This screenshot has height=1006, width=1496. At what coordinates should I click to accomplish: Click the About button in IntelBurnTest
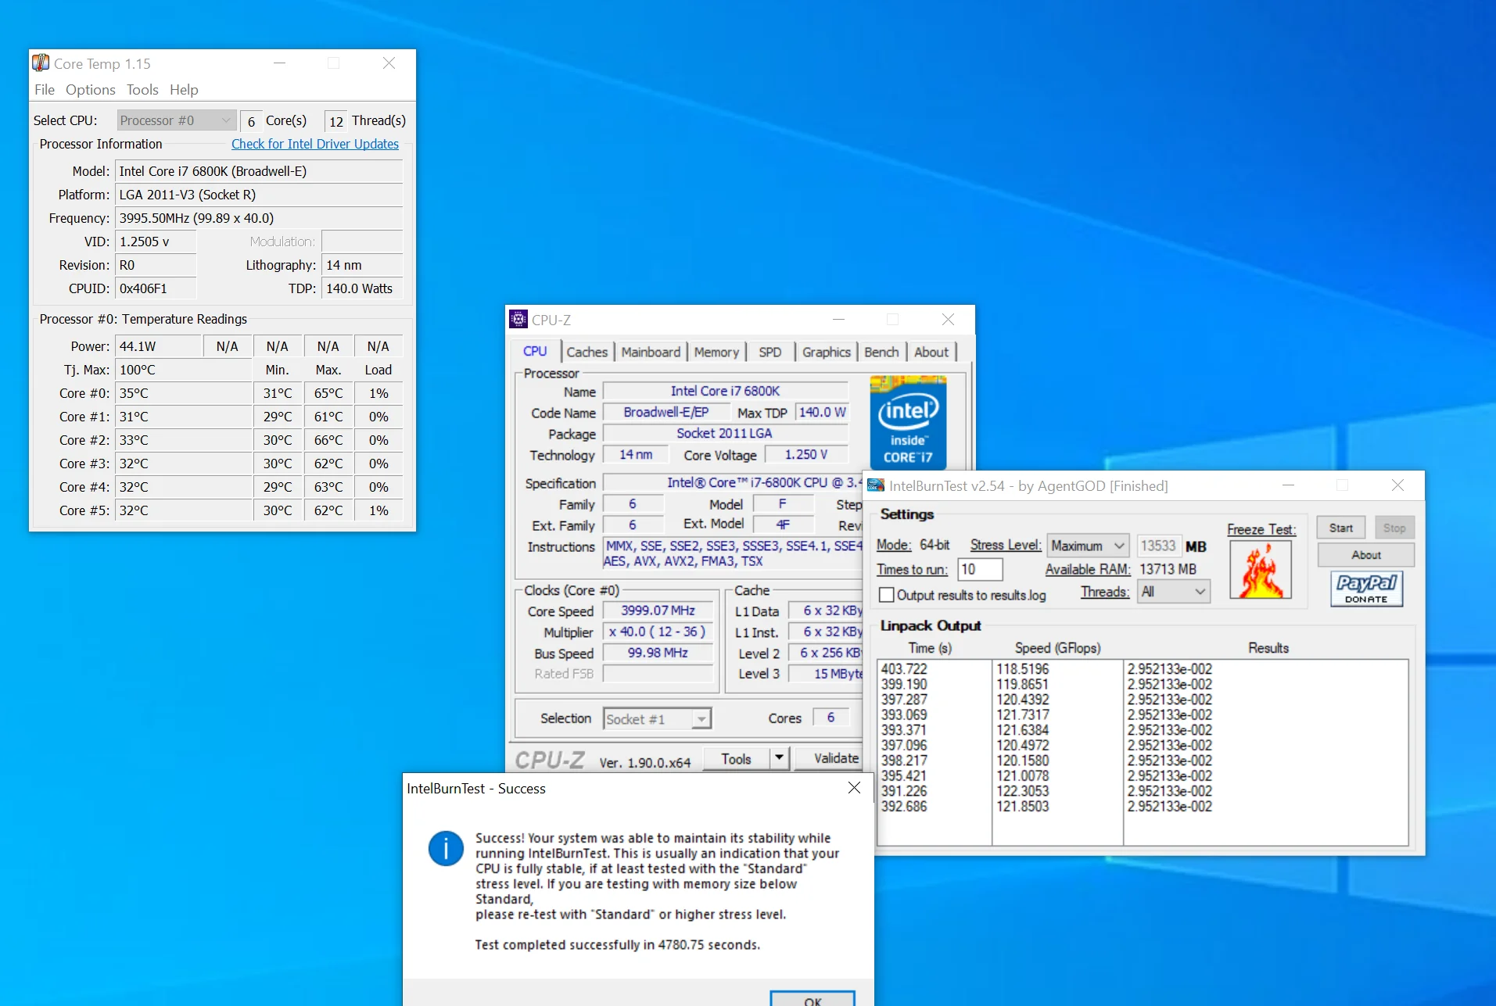(1366, 555)
